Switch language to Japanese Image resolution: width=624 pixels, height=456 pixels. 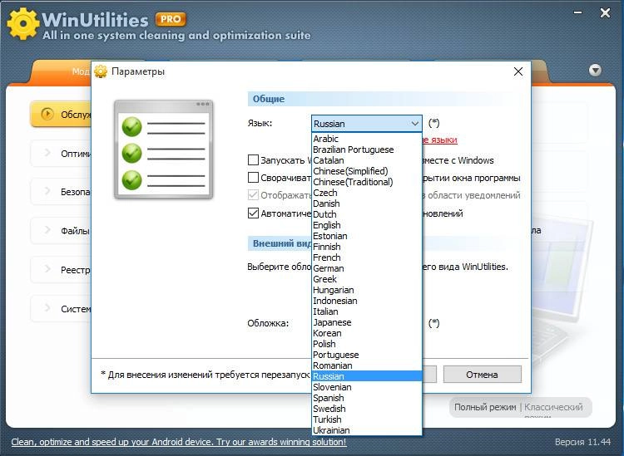(x=367, y=322)
